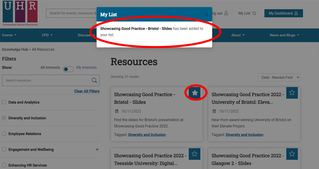Open the About menu

pyautogui.click(x=238, y=35)
